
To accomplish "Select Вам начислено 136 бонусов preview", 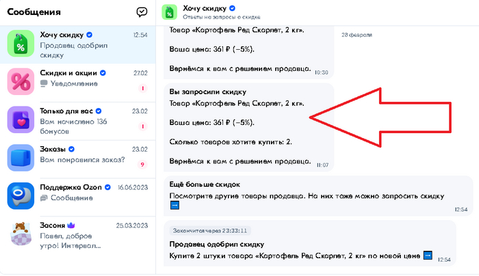I will coord(73,126).
